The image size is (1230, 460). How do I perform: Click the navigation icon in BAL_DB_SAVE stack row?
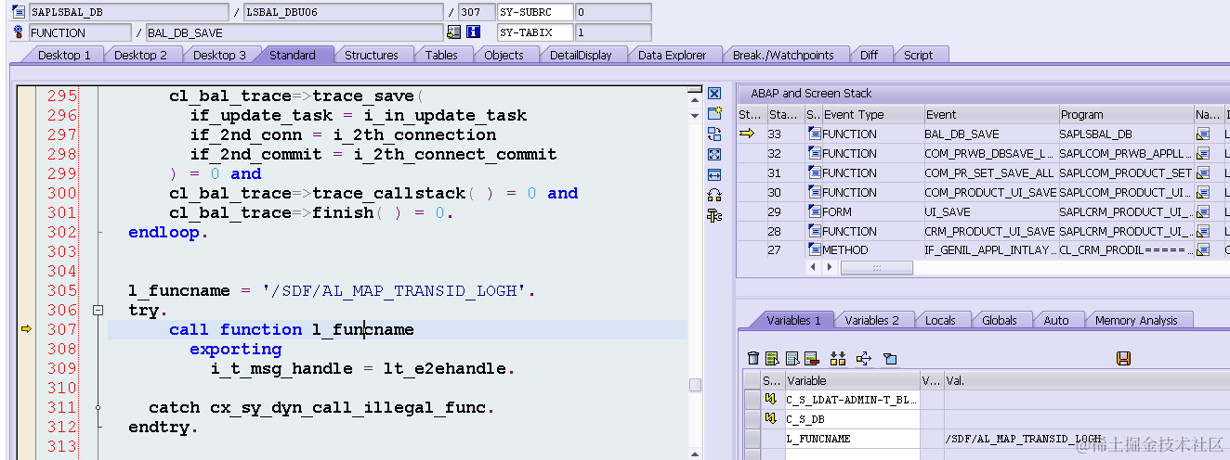click(1203, 134)
